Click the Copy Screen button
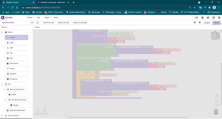Image resolution: width=222 pixels, height=119 pixels. (63, 23)
